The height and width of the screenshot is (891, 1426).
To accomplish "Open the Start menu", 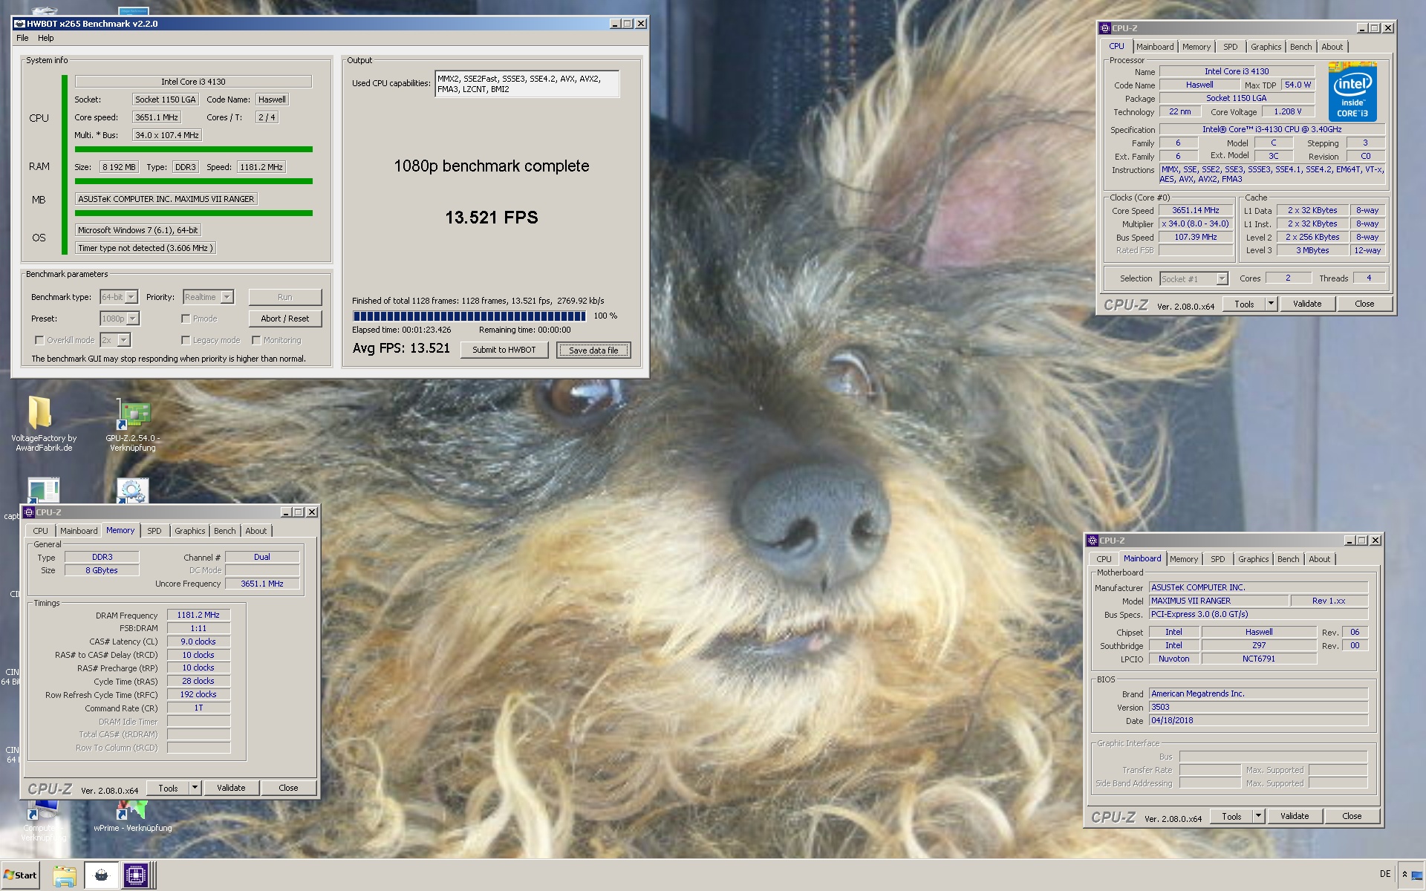I will click(21, 875).
